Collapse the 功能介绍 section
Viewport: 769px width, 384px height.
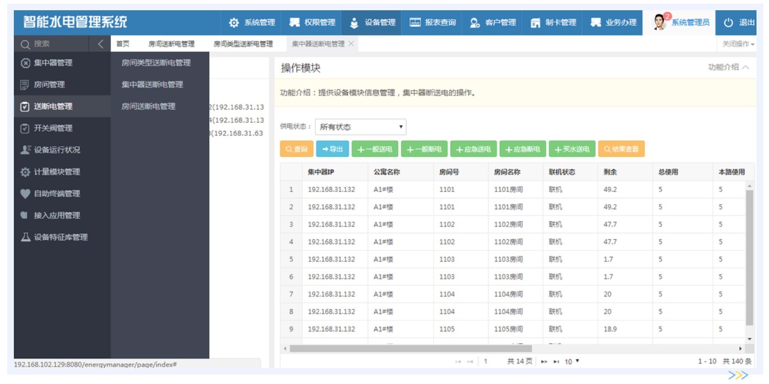click(x=746, y=67)
